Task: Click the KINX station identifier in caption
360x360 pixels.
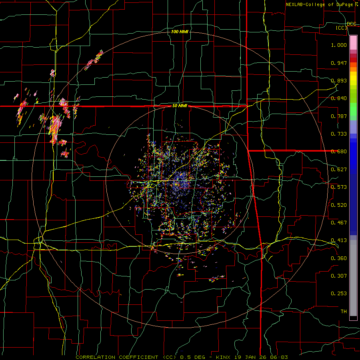Action: [x=224, y=357]
